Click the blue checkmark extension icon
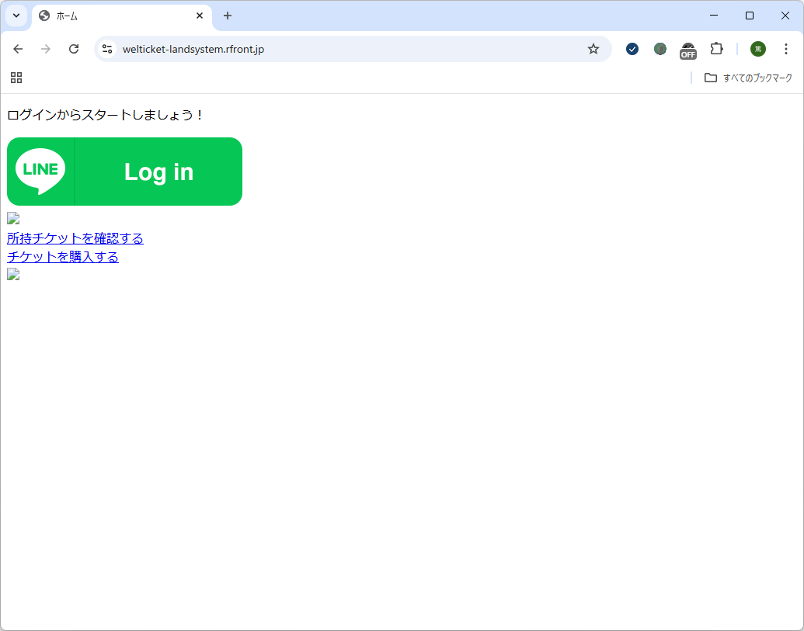The image size is (804, 631). point(632,49)
